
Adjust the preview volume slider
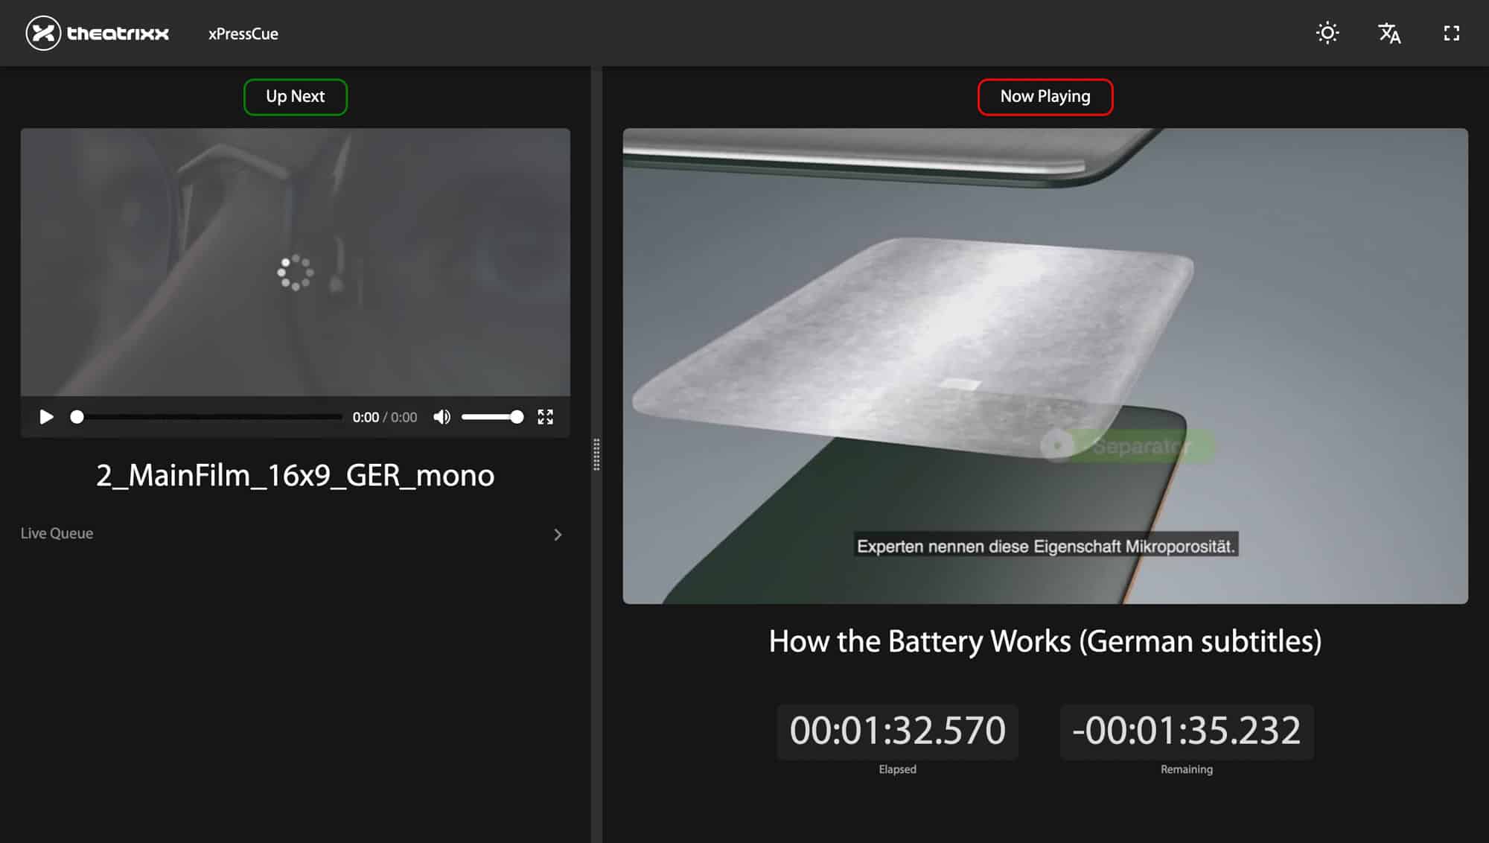491,417
